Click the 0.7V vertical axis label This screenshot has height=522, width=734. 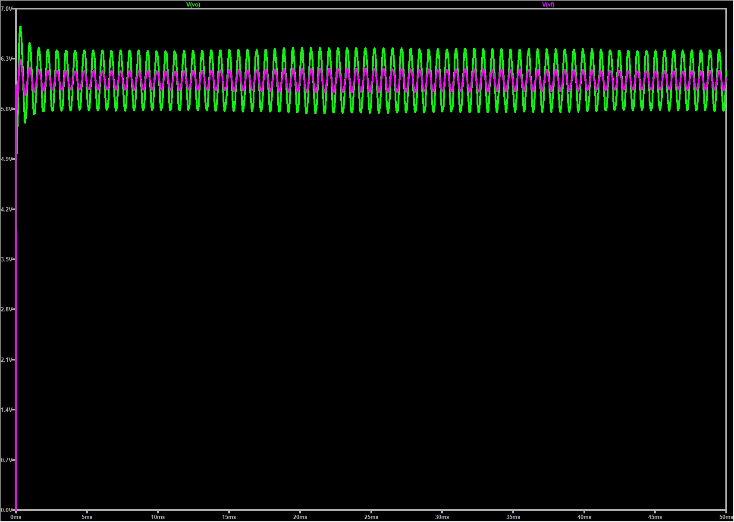pyautogui.click(x=6, y=460)
